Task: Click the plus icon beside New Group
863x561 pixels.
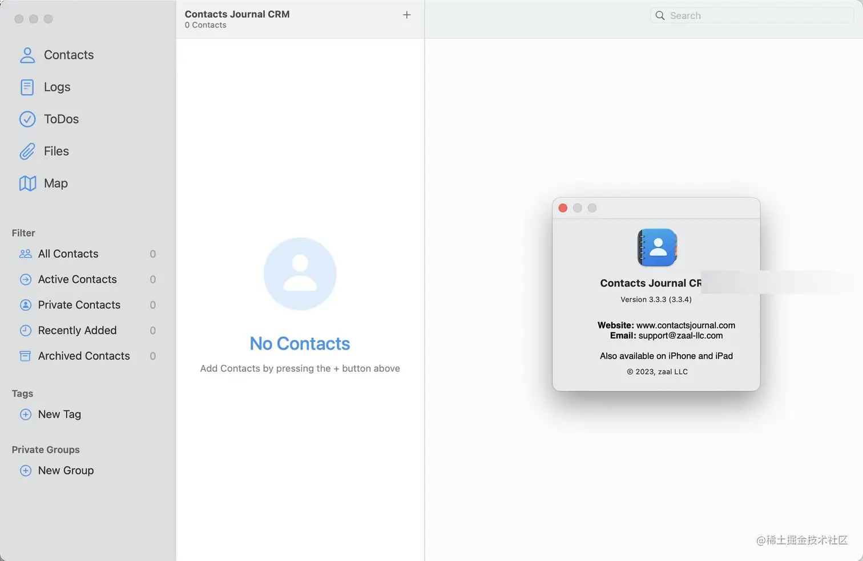Action: click(x=26, y=470)
